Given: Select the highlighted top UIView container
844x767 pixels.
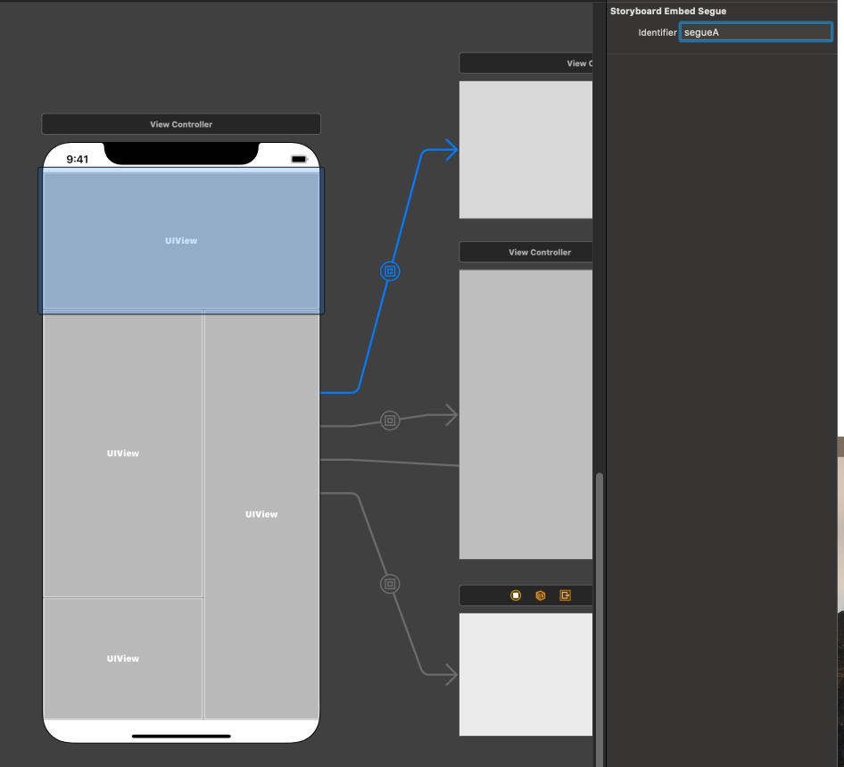Looking at the screenshot, I should (x=181, y=241).
